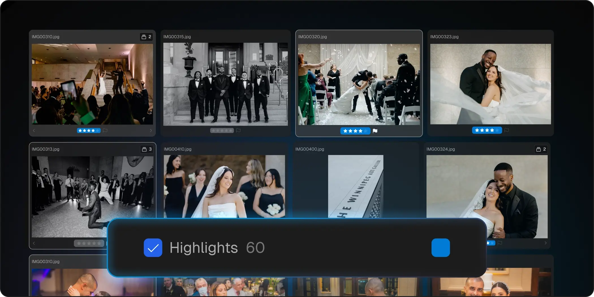Open the stack icon on IMG00313.jpg showing 3
The image size is (594, 297).
tap(147, 149)
